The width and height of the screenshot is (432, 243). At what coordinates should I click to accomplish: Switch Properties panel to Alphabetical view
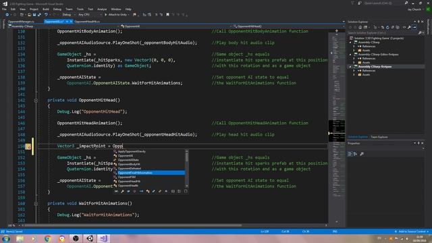click(355, 154)
